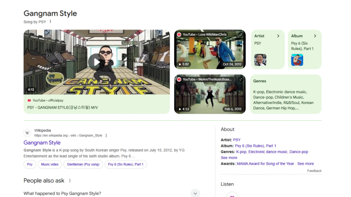
Task: Select the Psy 6 (Six Rules), Part 1 chip
Action: pos(125,165)
